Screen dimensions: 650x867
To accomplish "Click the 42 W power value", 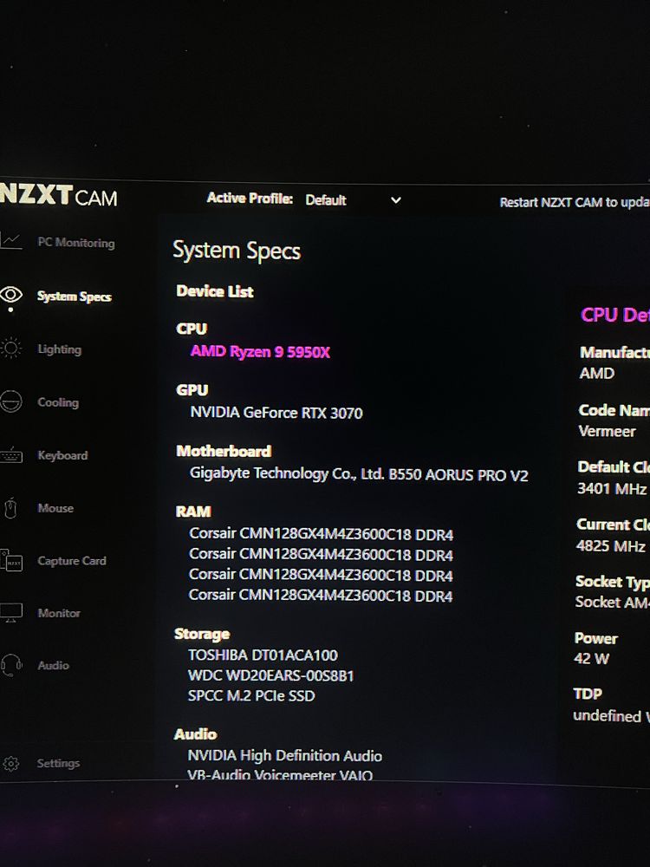I will click(x=591, y=659).
